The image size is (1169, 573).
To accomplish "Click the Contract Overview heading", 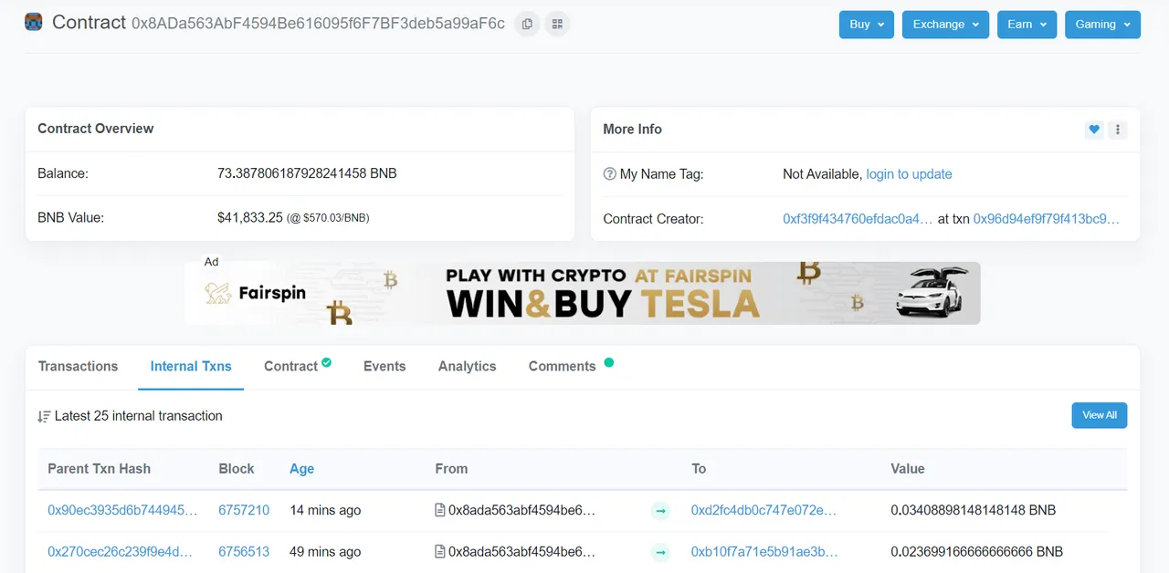I will 95,129.
